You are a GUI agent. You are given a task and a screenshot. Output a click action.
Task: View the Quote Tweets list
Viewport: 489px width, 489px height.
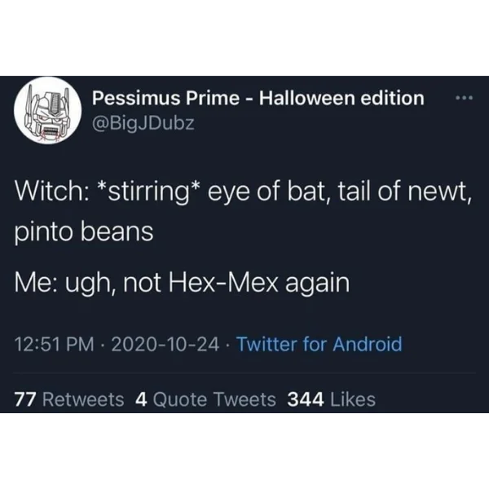coord(214,399)
